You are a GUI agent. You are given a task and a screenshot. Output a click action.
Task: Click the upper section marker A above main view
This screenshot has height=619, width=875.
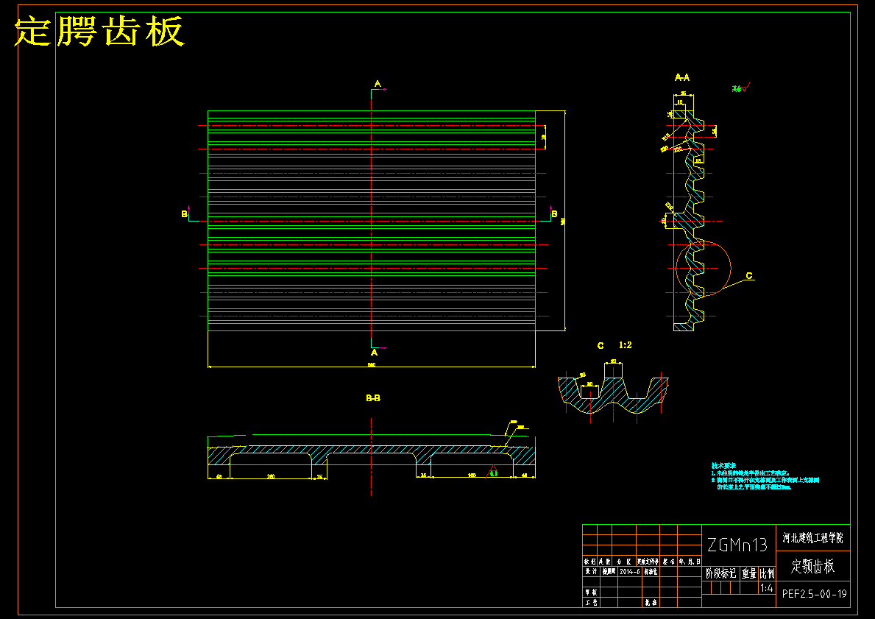pyautogui.click(x=378, y=85)
